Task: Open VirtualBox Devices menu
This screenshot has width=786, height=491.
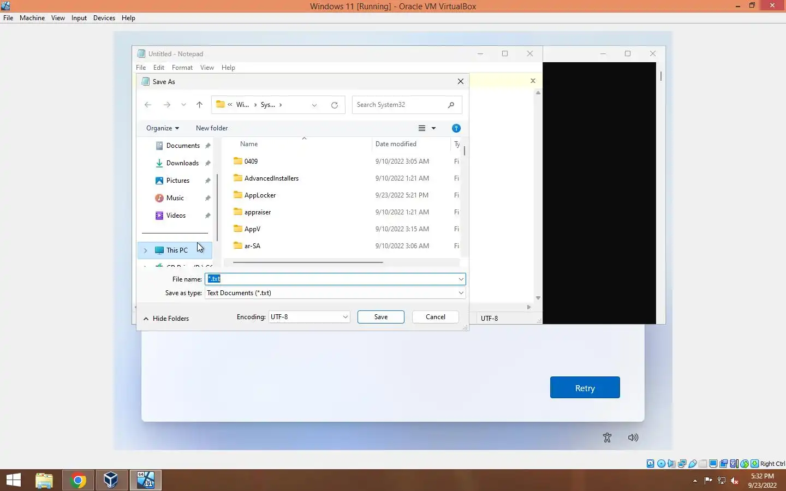Action: click(104, 18)
